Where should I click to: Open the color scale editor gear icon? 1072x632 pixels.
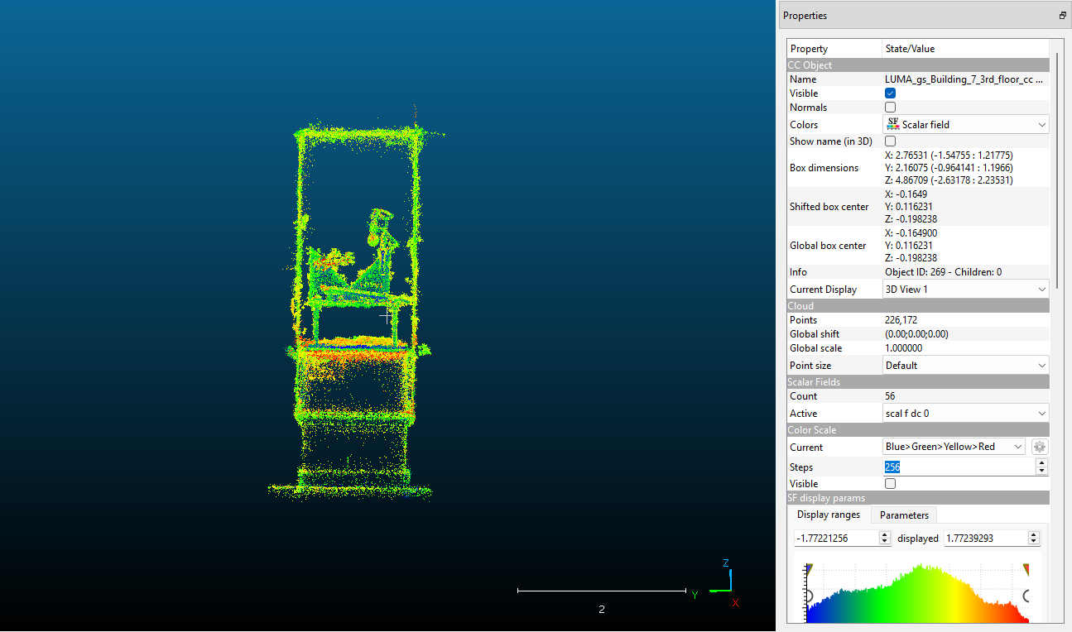1040,447
